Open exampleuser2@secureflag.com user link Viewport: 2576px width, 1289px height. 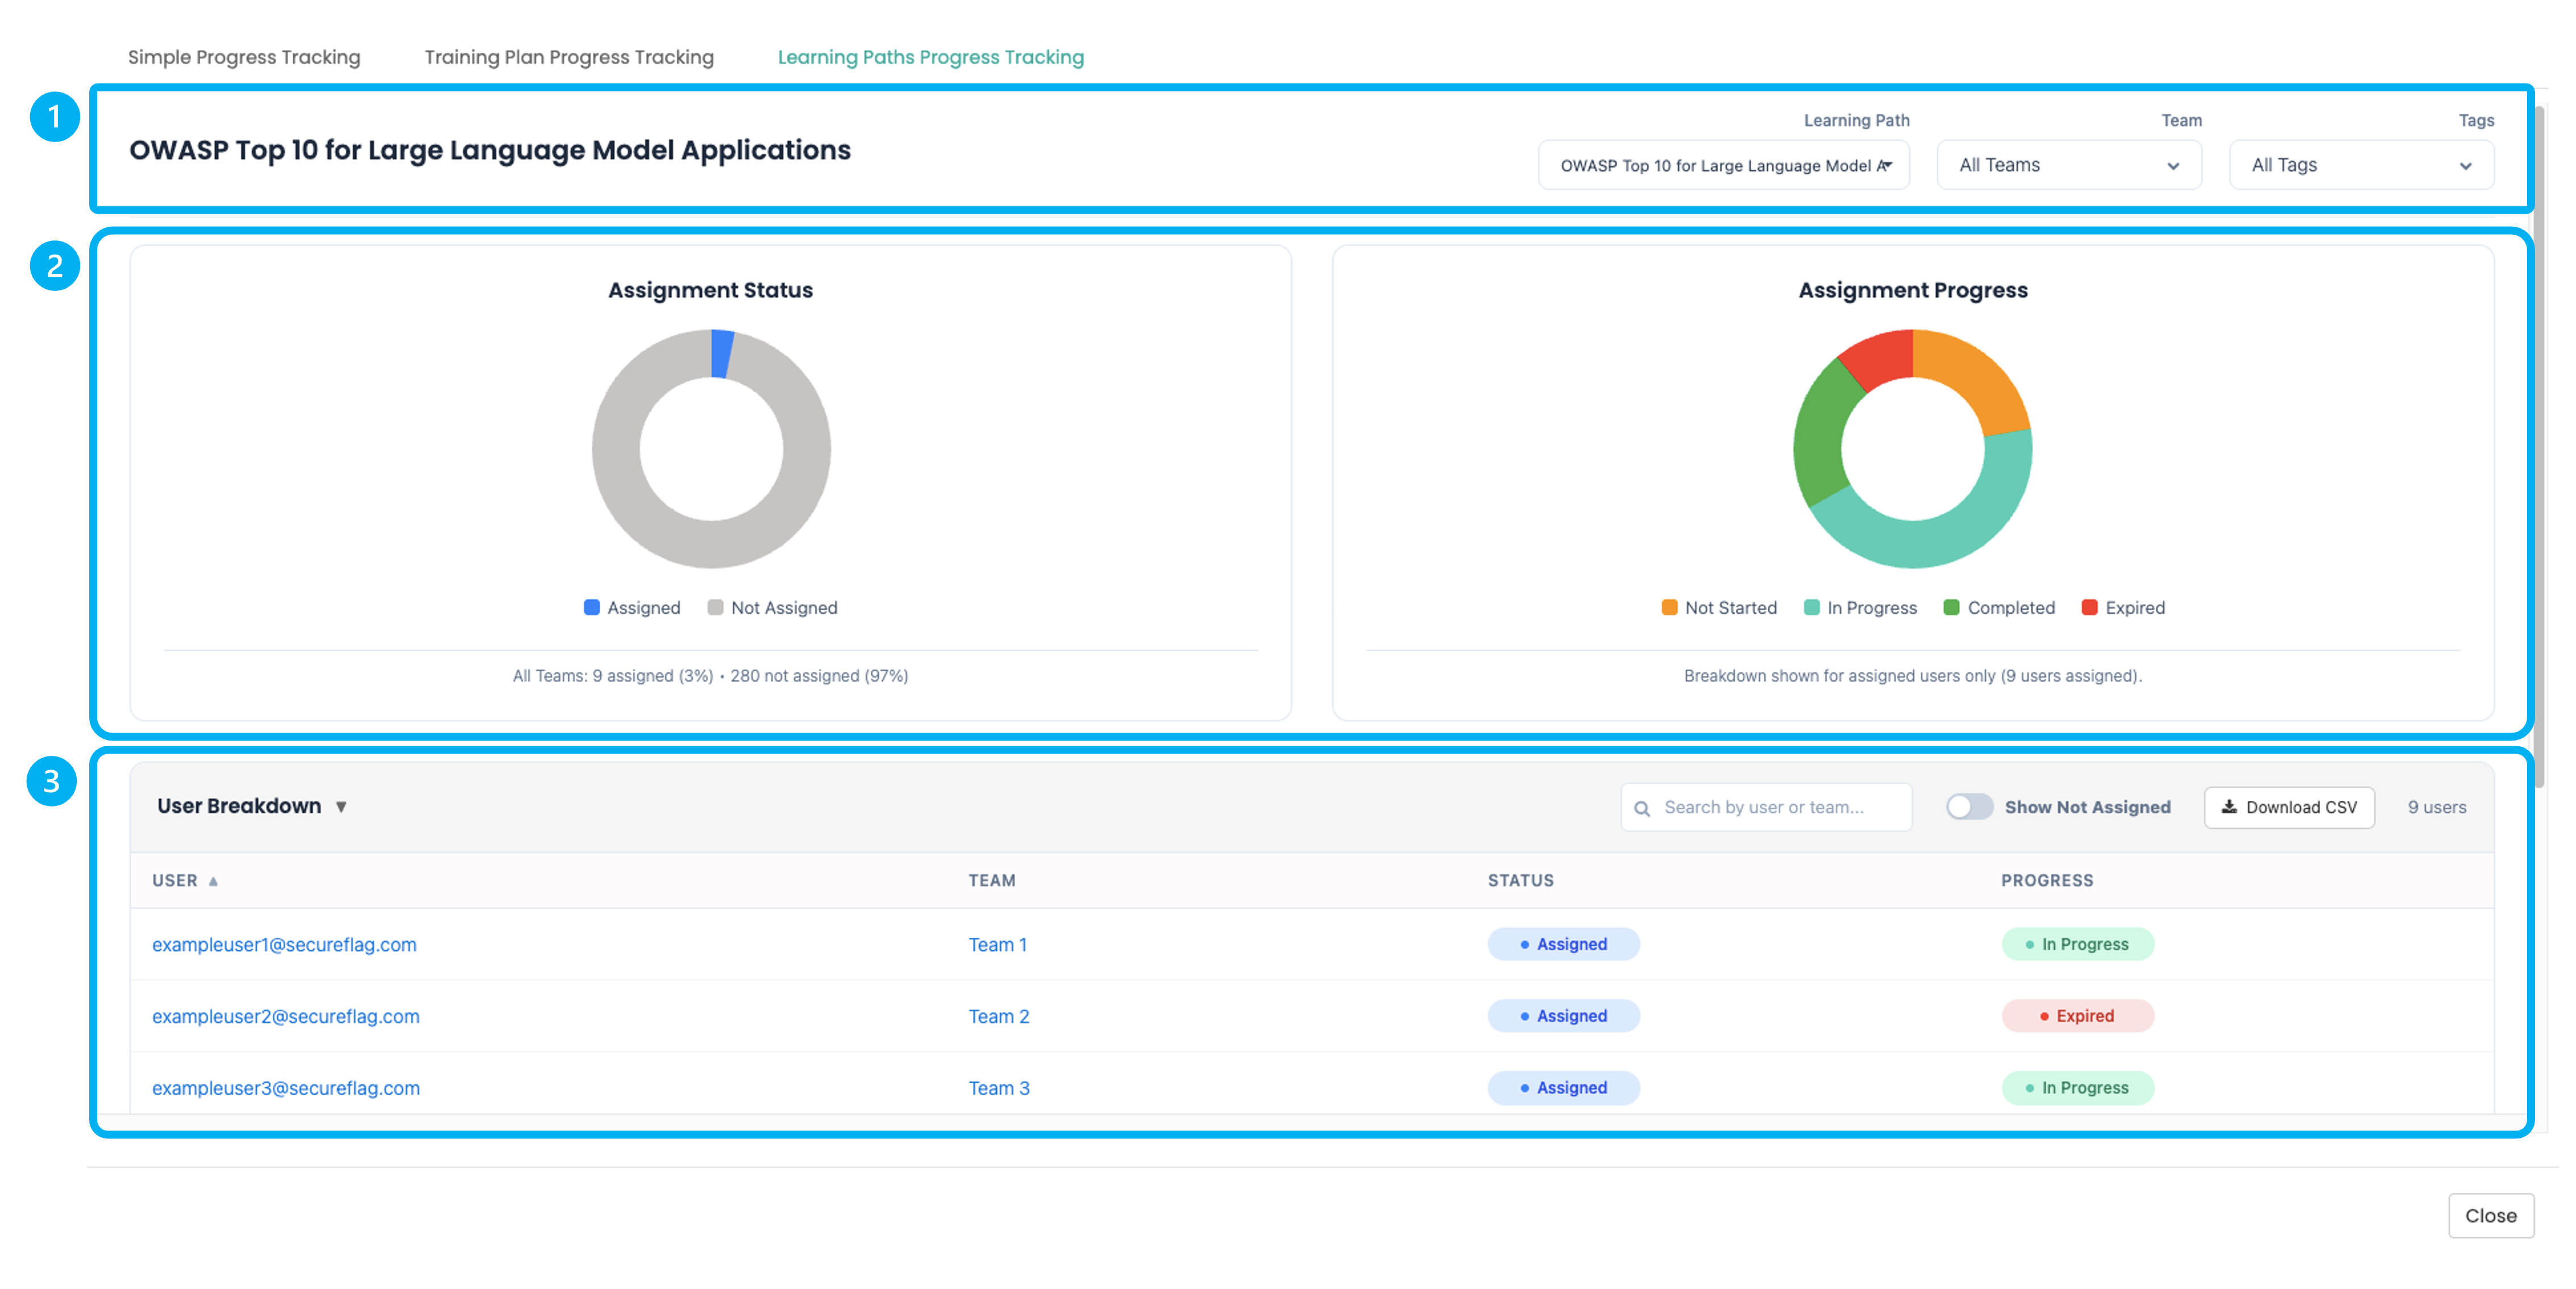coord(285,1016)
